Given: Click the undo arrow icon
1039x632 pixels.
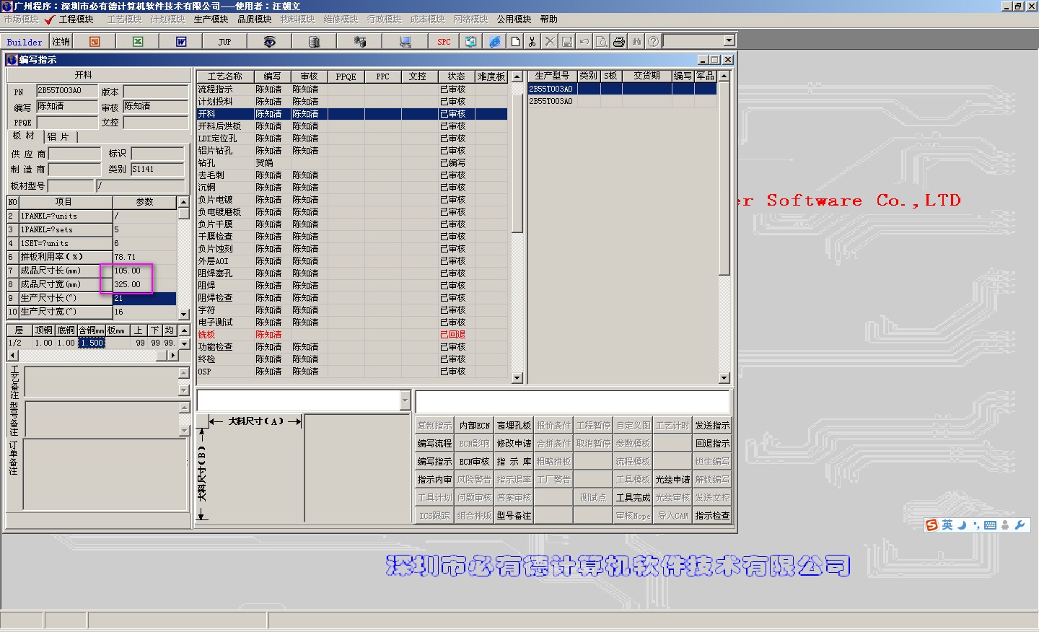Looking at the screenshot, I should pos(584,42).
